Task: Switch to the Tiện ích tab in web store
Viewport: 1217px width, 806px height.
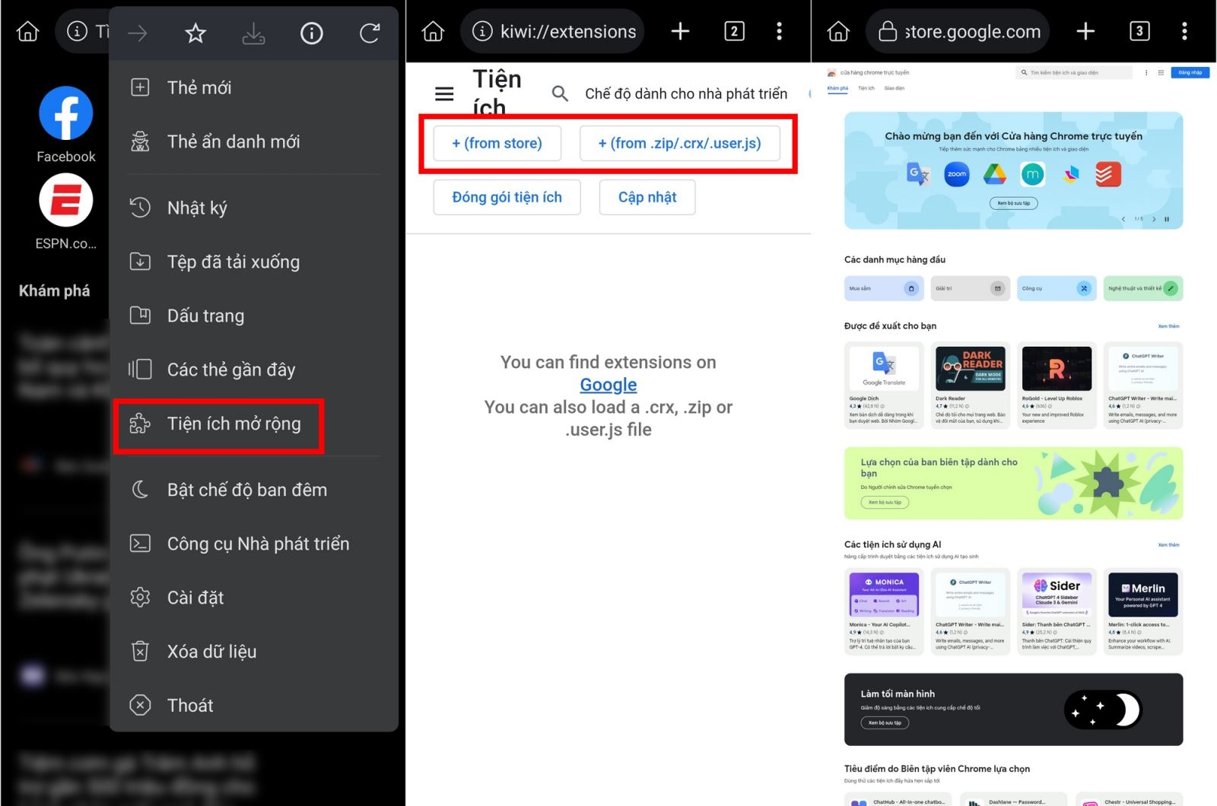Action: pos(866,88)
